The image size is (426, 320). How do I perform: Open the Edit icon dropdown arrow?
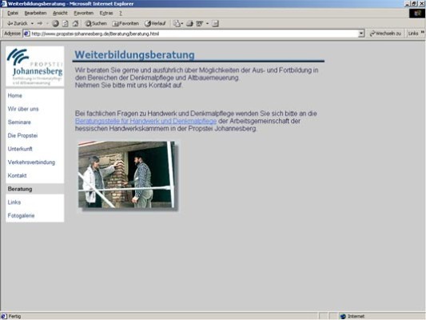(207, 24)
